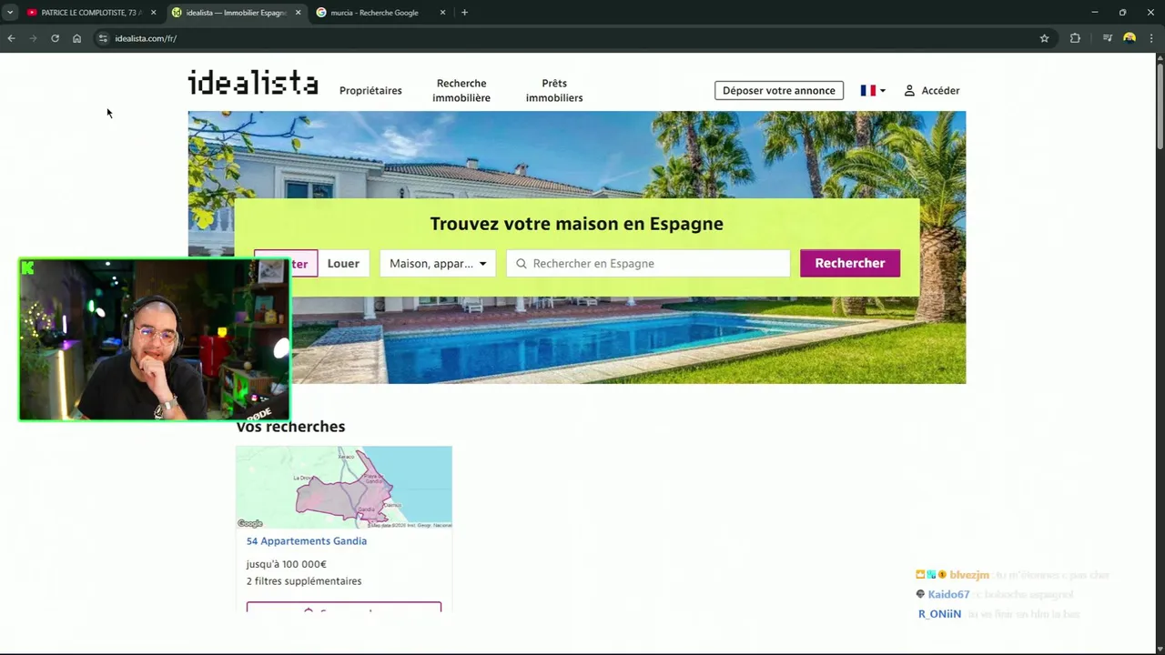Click the magnifier icon in search field
The image size is (1165, 655).
pos(522,264)
